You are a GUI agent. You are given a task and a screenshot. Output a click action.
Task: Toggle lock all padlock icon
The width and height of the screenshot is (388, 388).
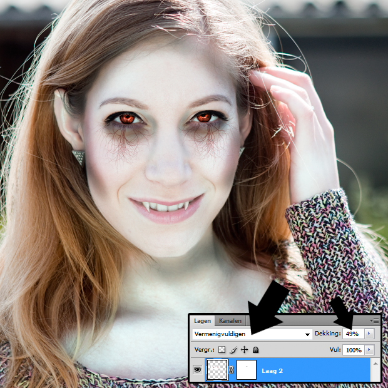click(255, 350)
